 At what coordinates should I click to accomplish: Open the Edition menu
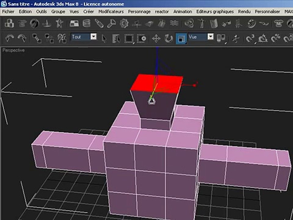point(25,12)
